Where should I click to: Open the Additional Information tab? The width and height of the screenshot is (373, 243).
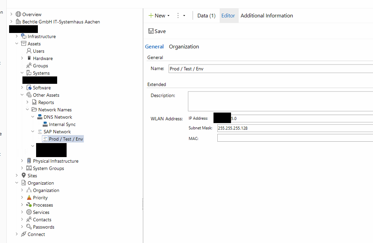[x=266, y=15]
